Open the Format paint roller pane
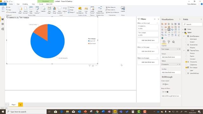203x114 pixels. [x=169, y=42]
